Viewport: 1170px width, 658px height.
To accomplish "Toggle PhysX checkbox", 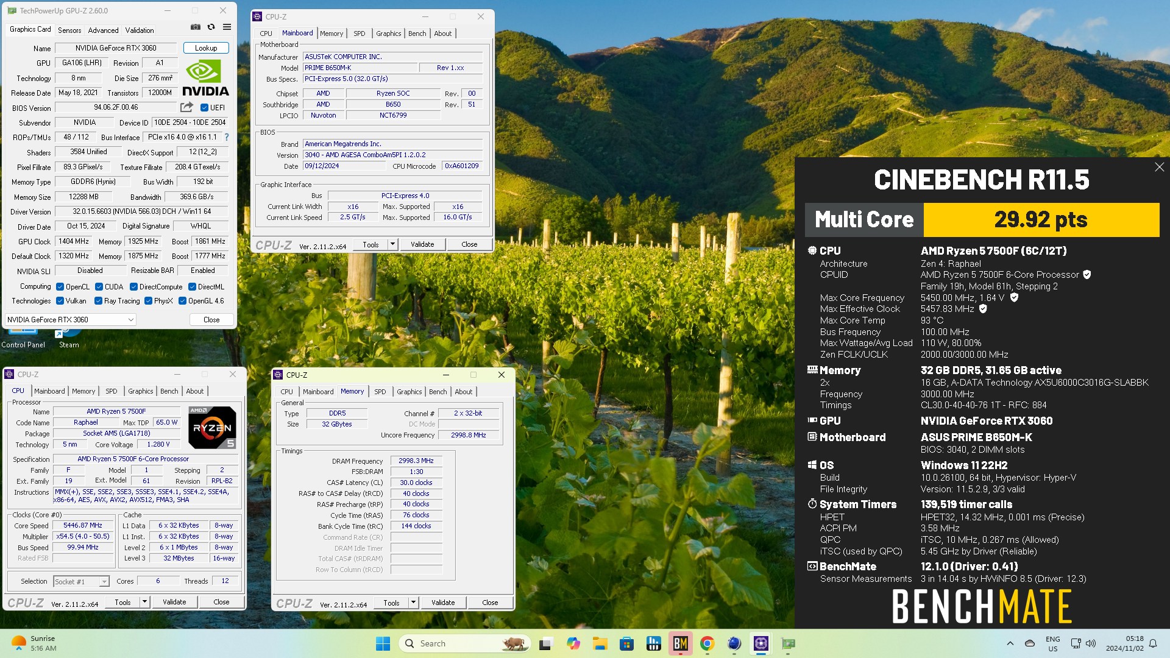I will pos(148,301).
